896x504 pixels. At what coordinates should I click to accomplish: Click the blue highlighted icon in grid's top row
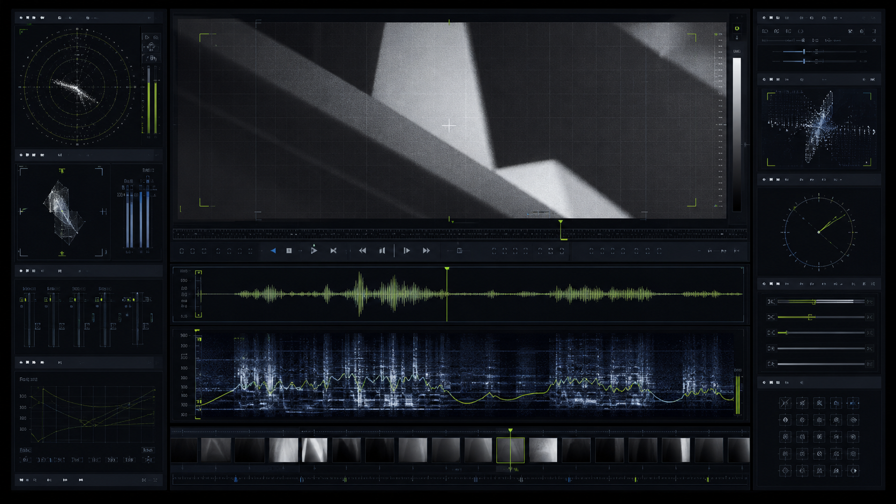click(x=854, y=403)
